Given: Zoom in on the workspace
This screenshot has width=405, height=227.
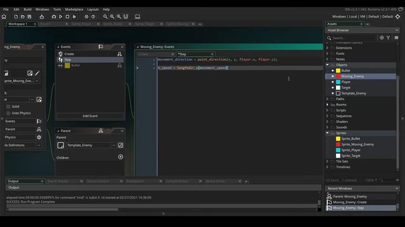Looking at the screenshot, I should click(x=119, y=17).
